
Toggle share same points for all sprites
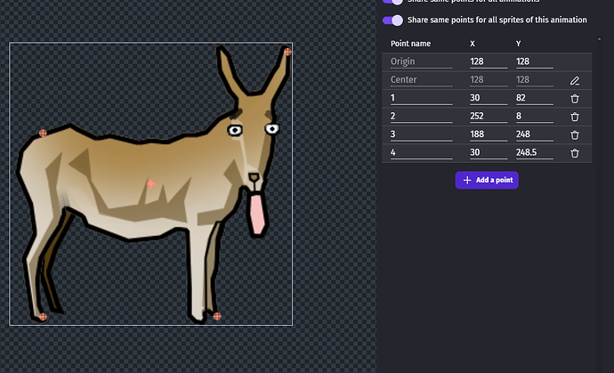392,20
